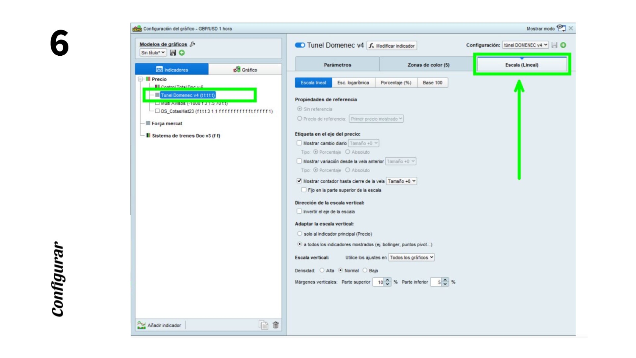Click green plus icon next to Configuración
This screenshot has width=636, height=358.
coord(563,45)
